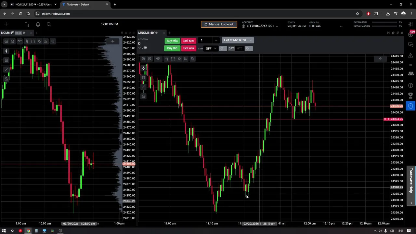Image resolution: width=416 pixels, height=234 pixels.
Task: Click the browser address bar
Action: [195, 14]
